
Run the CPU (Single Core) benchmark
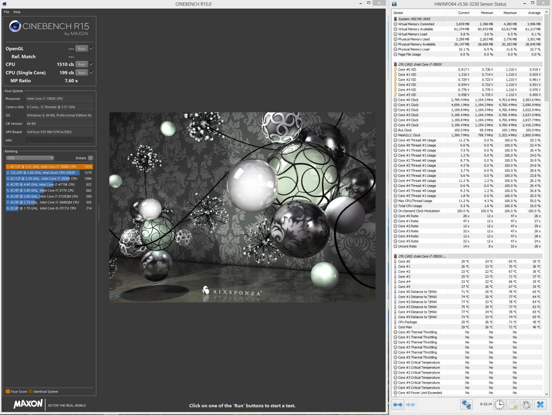(82, 72)
